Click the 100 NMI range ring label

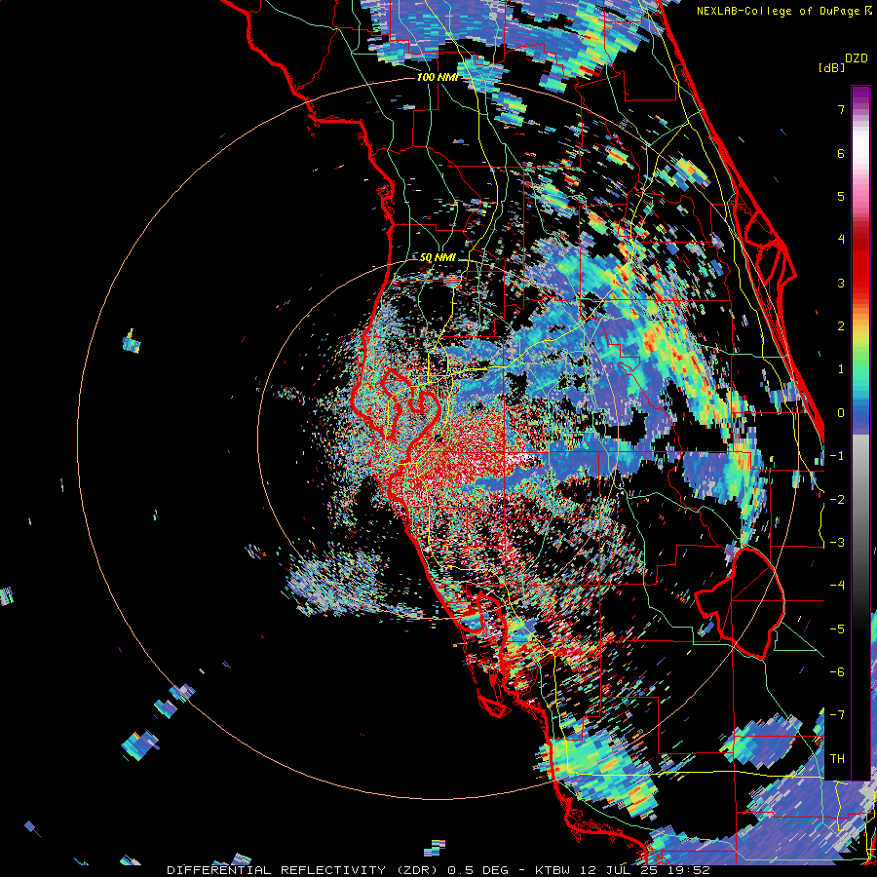[x=437, y=77]
